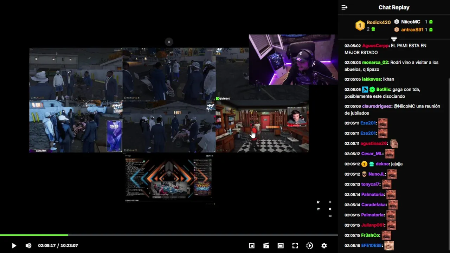
Task: Click the silver rank 2 badge
Action: (x=397, y=22)
